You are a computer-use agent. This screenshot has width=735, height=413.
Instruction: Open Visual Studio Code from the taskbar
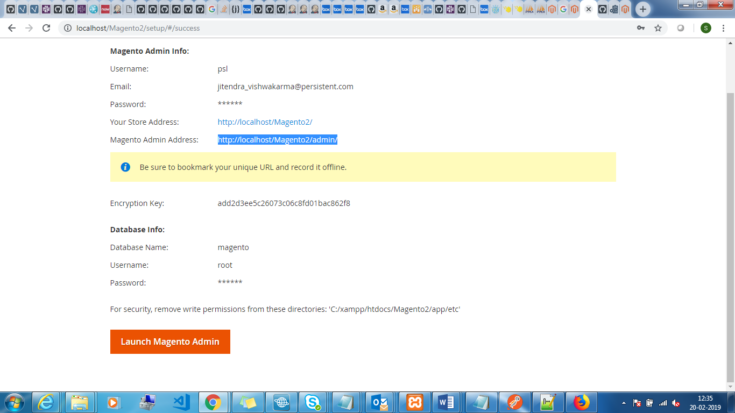[x=181, y=402]
